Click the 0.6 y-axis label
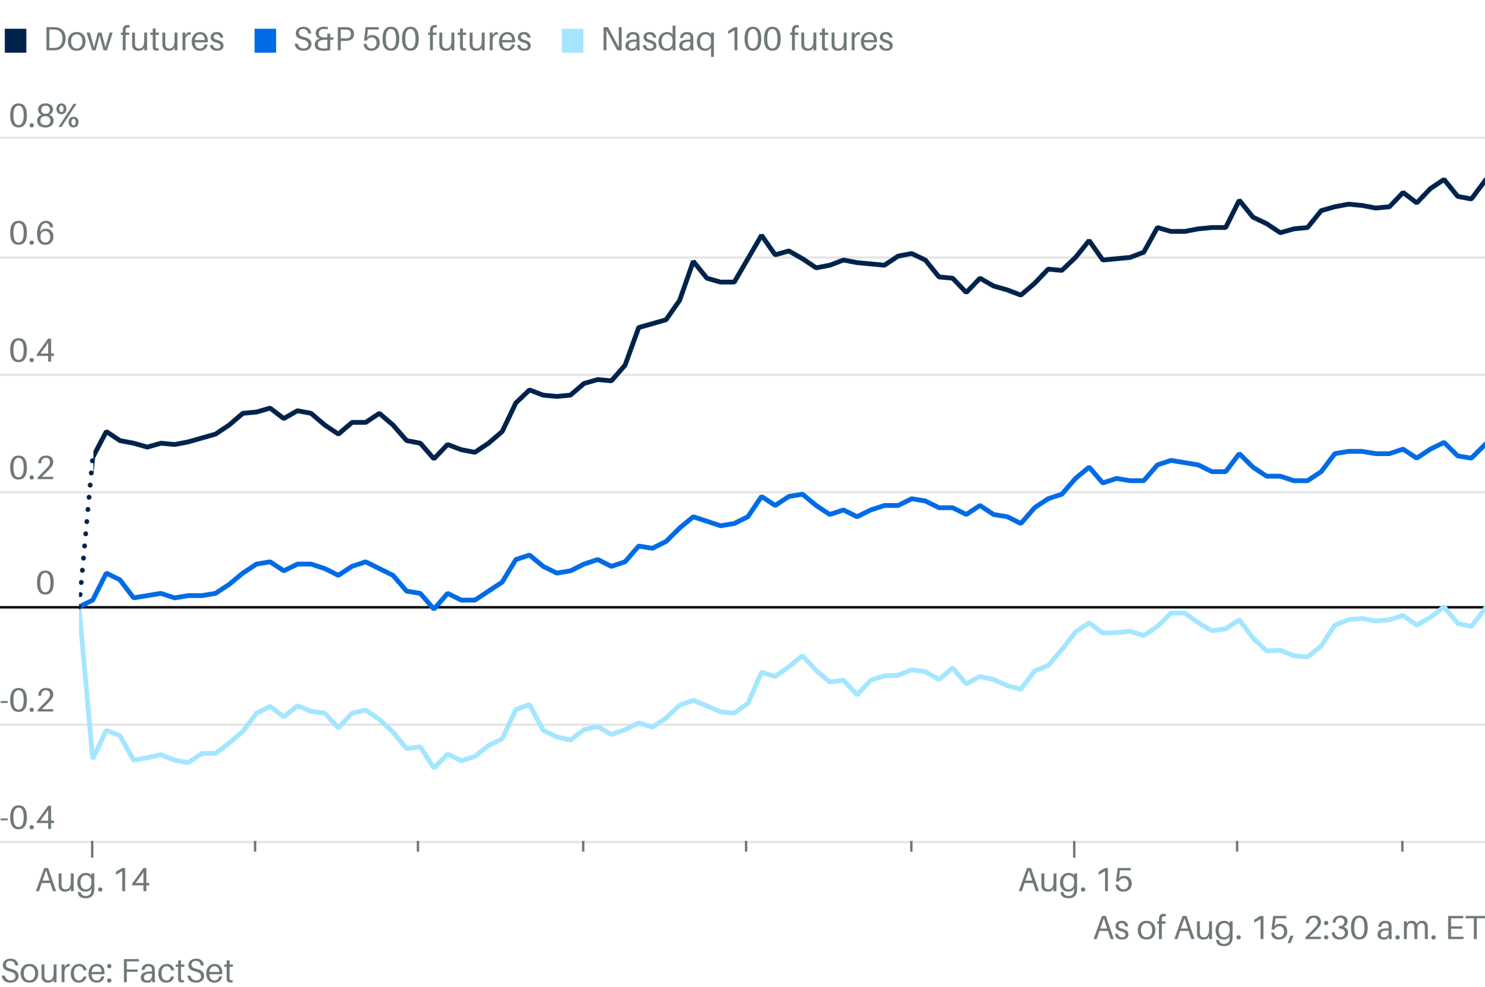 click(x=31, y=233)
